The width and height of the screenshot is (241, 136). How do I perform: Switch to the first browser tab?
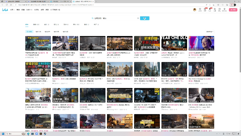pyautogui.click(x=15, y=2)
